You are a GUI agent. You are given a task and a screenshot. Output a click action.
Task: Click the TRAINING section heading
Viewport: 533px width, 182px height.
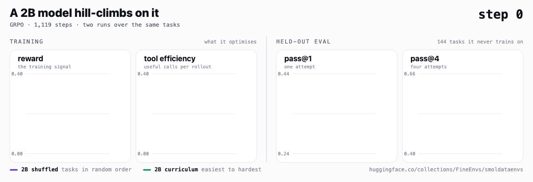click(x=27, y=42)
